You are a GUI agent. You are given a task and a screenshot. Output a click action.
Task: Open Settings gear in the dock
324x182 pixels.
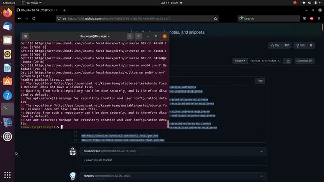pos(7,136)
